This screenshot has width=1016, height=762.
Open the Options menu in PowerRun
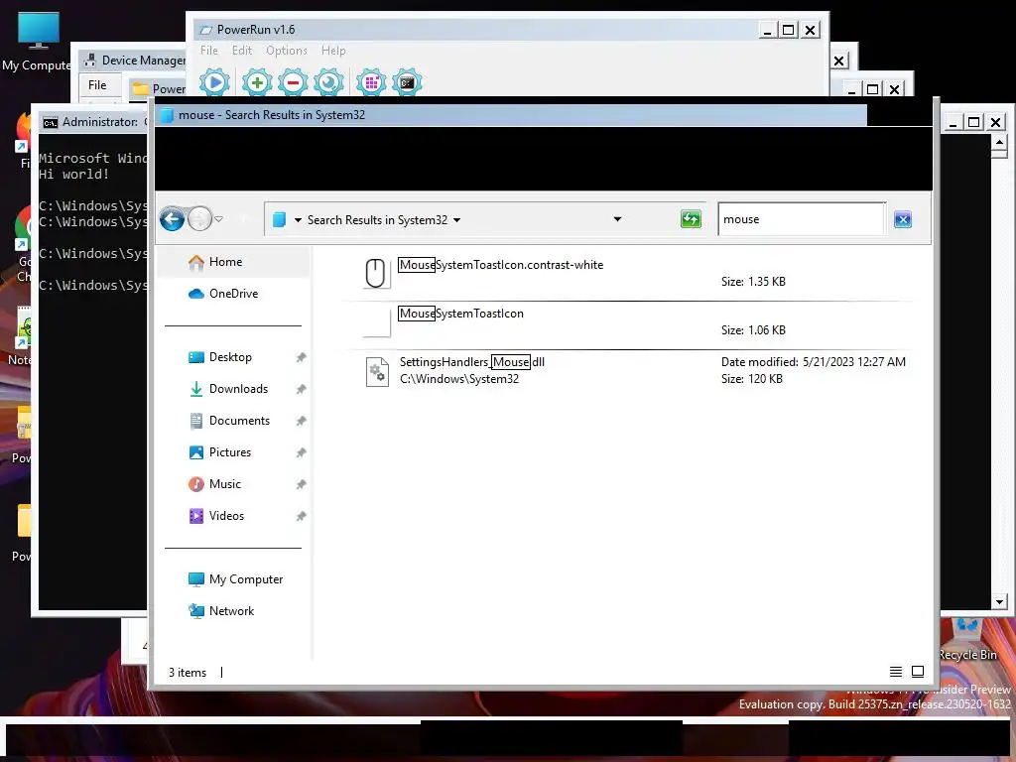287,51
